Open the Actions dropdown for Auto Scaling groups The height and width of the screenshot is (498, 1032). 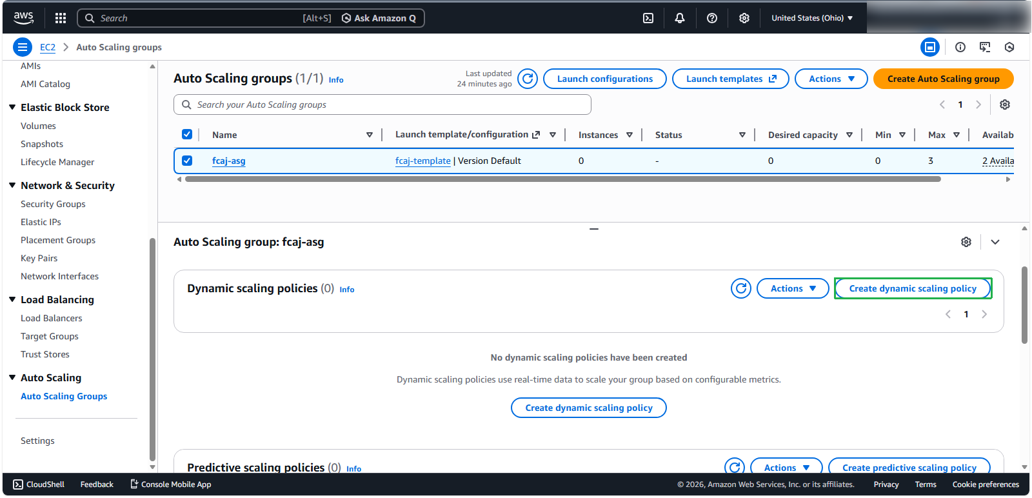[x=831, y=79]
